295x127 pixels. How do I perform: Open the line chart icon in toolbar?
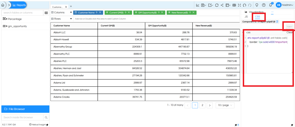click(x=198, y=5)
